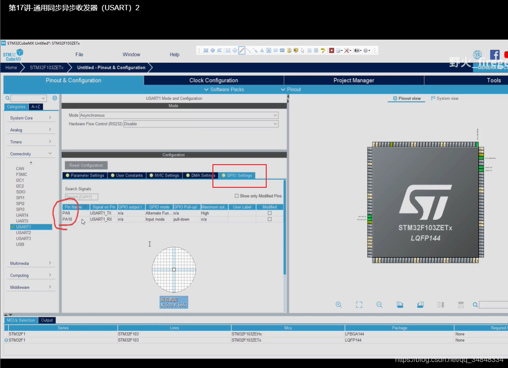This screenshot has width=508, height=368.
Task: Expand the Computing category
Action: (x=31, y=275)
